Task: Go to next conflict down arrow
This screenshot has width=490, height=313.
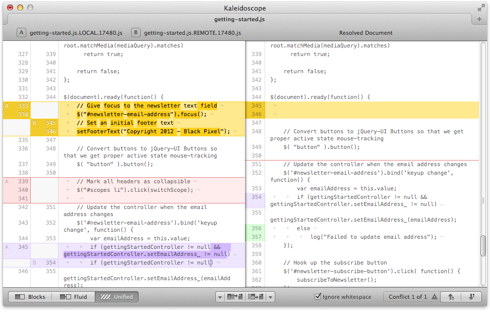Action: tap(471, 297)
